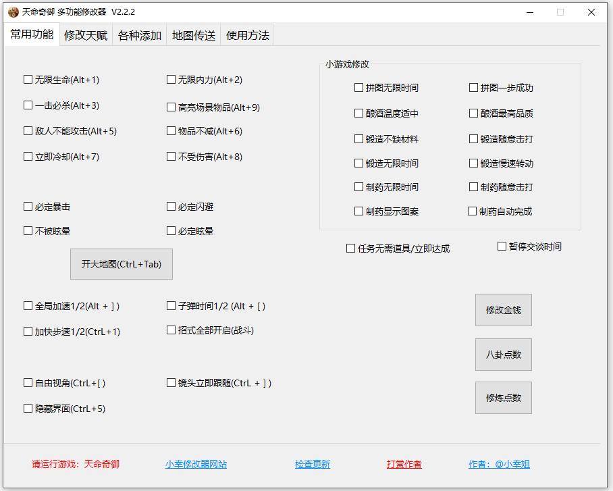Check 必定暴击
Screen dimensions: 613x491
tap(28, 206)
